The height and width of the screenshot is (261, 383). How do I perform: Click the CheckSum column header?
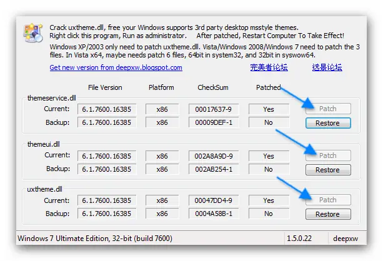point(213,87)
